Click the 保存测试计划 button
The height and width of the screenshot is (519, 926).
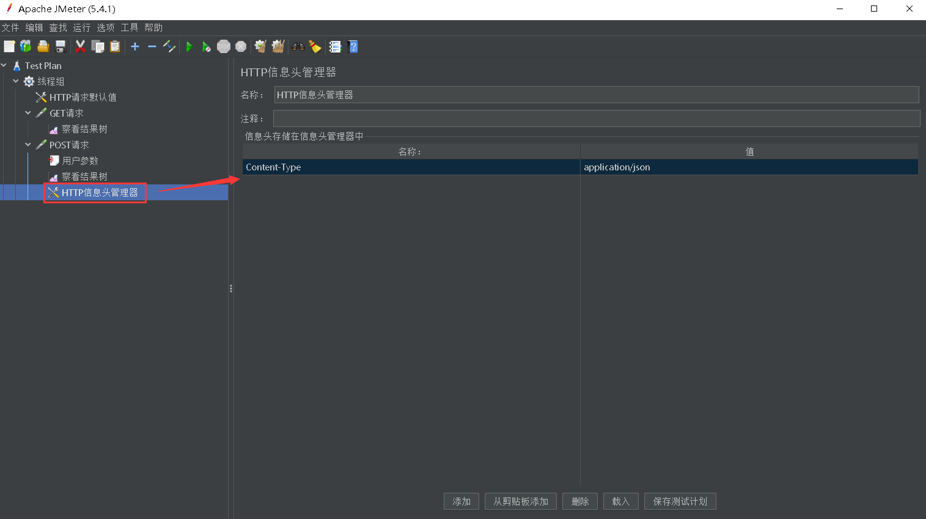coord(680,501)
